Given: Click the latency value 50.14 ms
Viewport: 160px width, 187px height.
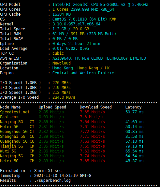Looking at the screenshot, I should [135, 127].
